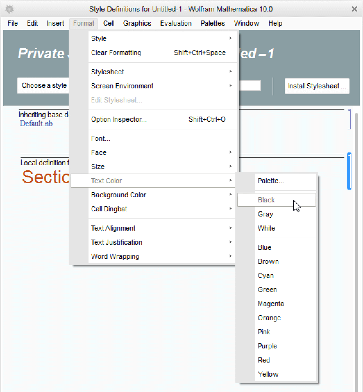Screen dimensions: 363x392
Task: Click the Install Stylesheet button
Action: (317, 86)
